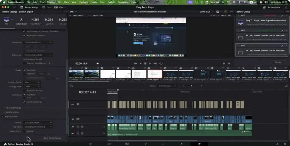Open viewer zoom percentage dropdown
Screen dimensions: 290x146
(73, 12)
